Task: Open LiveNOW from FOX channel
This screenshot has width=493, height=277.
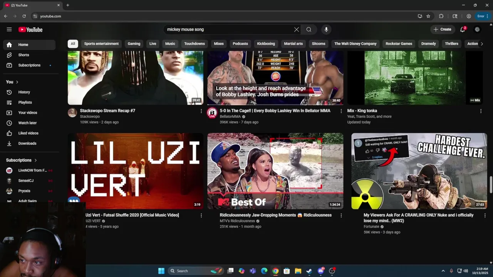Action: 29,170
